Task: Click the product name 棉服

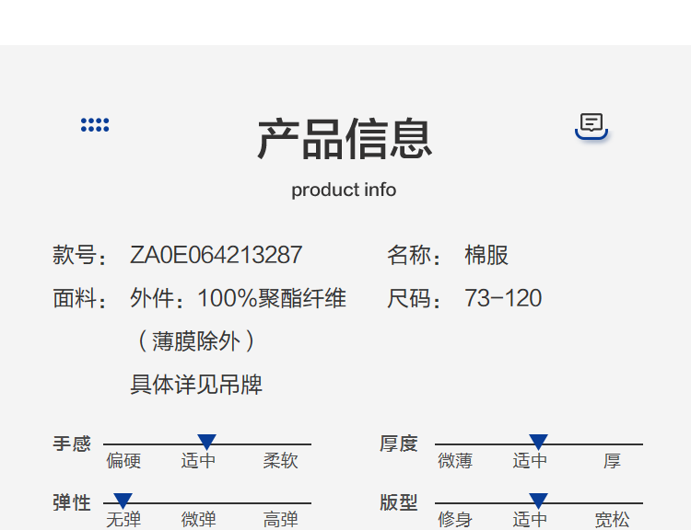Action: point(486,255)
